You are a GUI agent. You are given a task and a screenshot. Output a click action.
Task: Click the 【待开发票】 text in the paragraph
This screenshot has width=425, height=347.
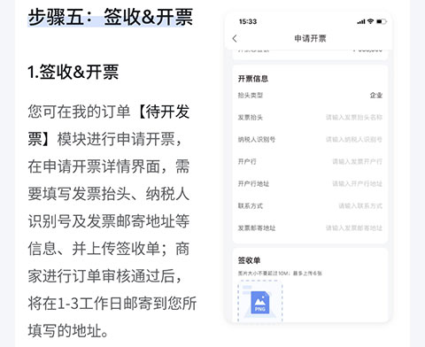[x=109, y=125]
